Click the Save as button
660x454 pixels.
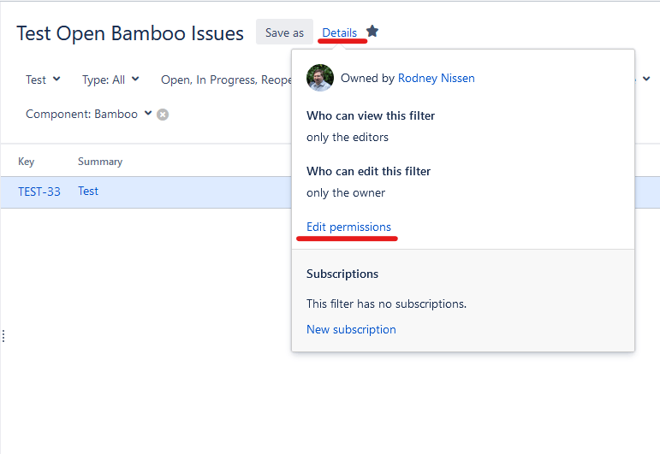284,32
